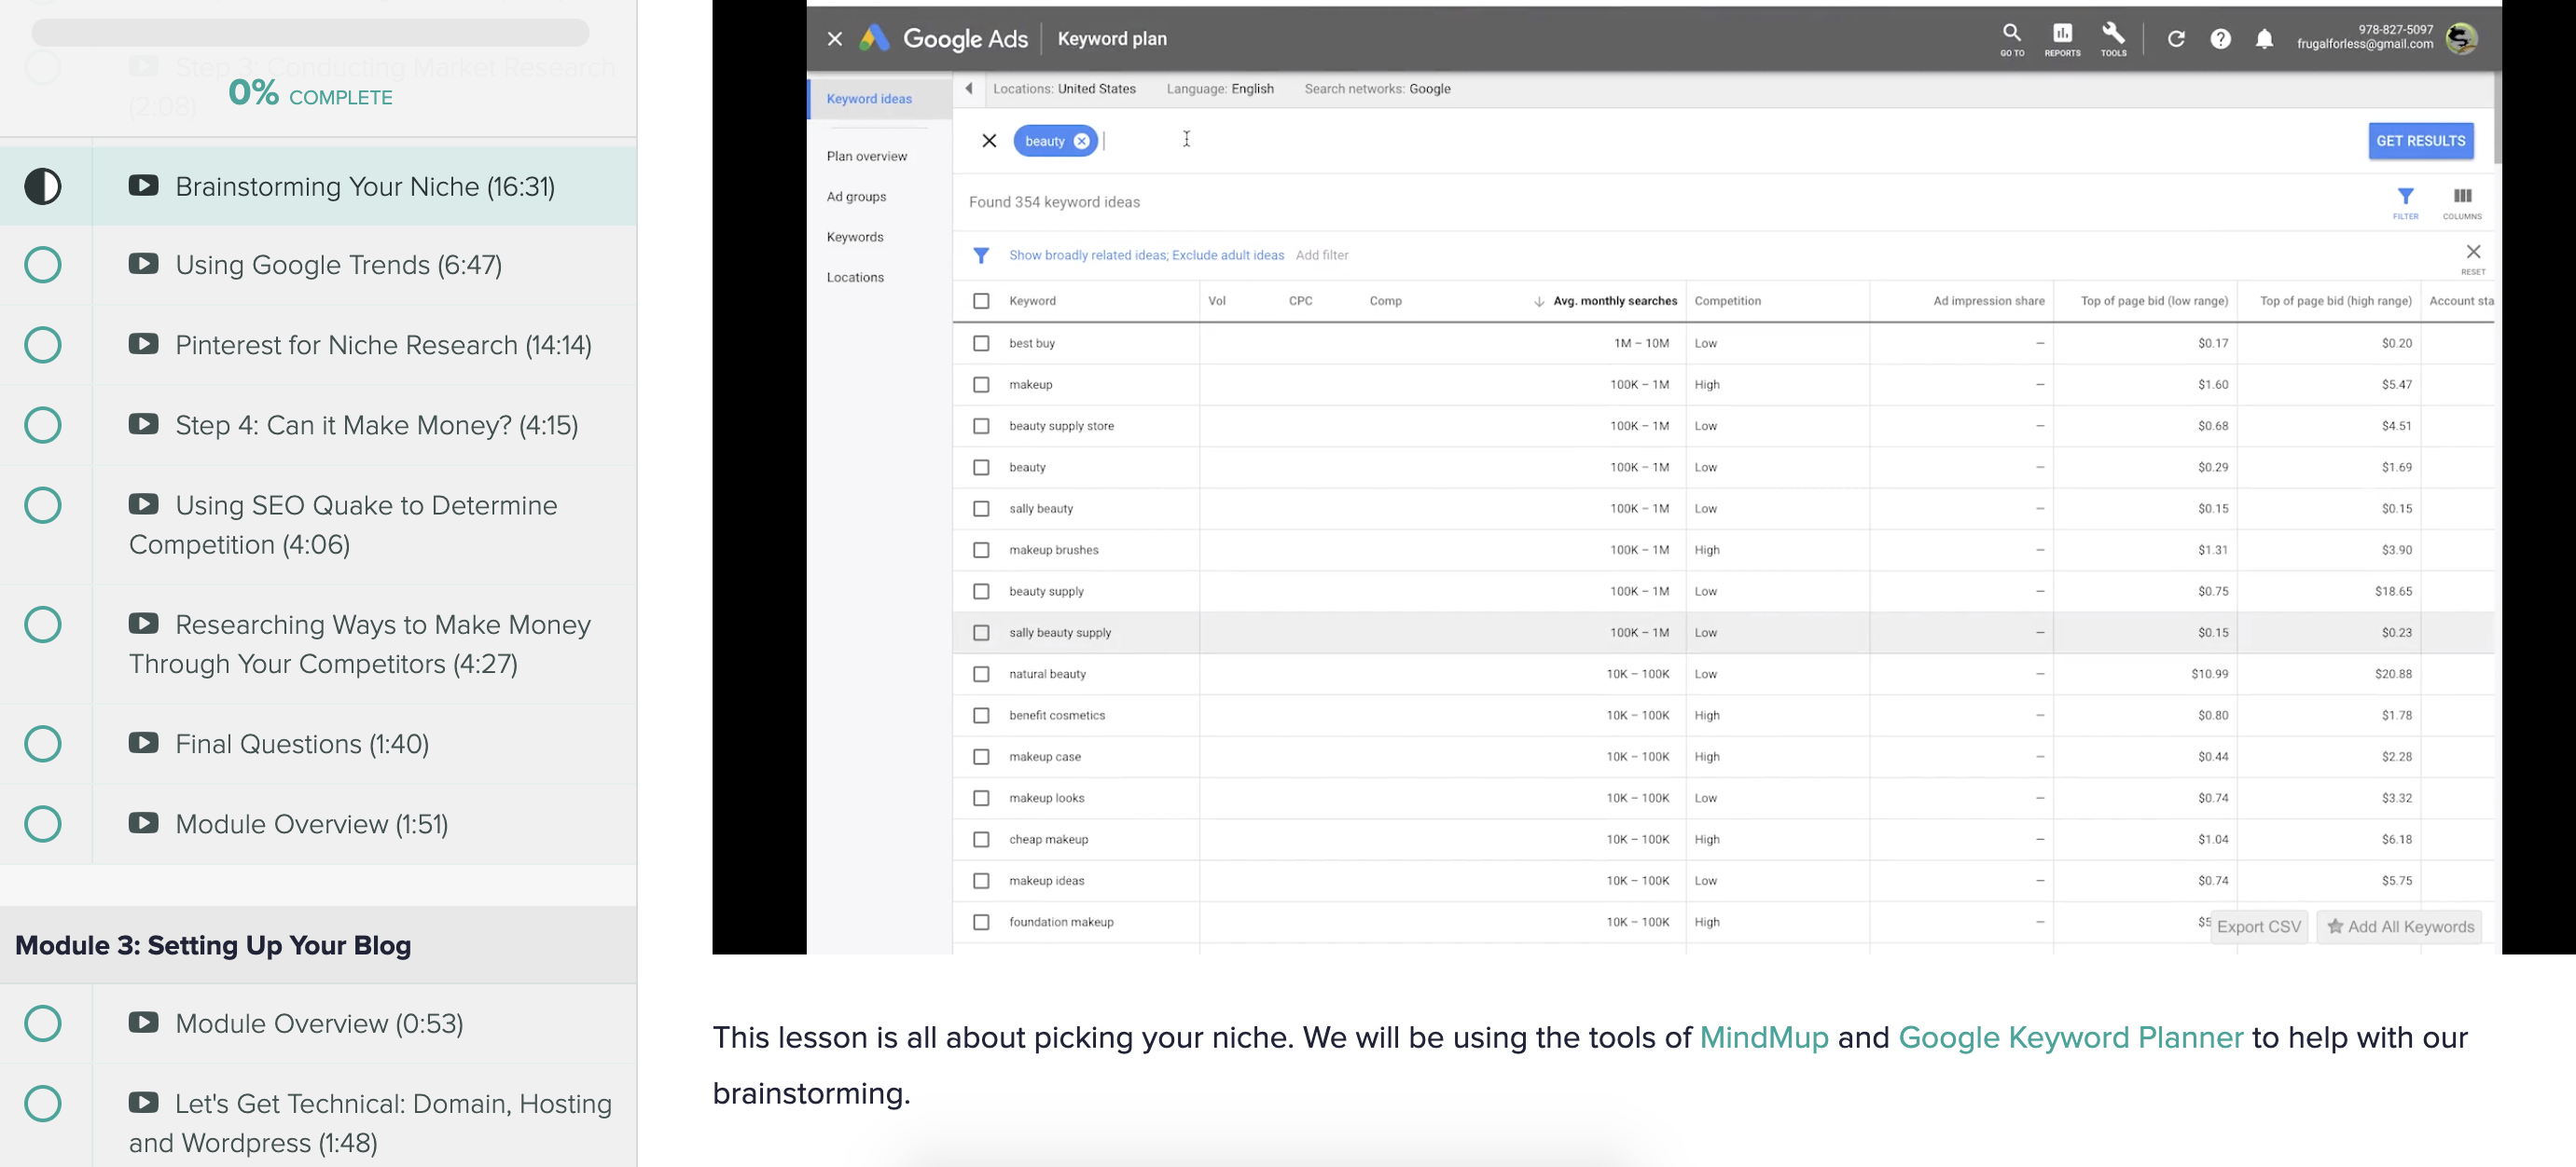The image size is (2576, 1167).
Task: Click the Module 3: Setting Up Your Blog heading
Action: pyautogui.click(x=213, y=945)
